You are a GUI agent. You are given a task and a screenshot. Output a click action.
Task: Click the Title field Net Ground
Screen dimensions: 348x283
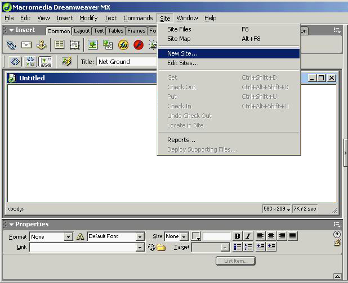point(127,62)
